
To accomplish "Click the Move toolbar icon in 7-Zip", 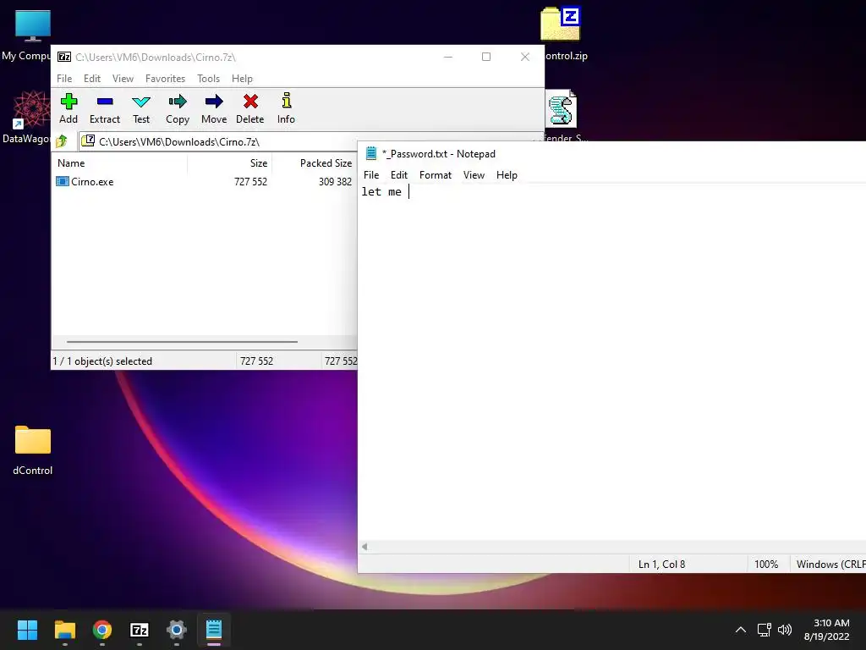I will pos(214,108).
